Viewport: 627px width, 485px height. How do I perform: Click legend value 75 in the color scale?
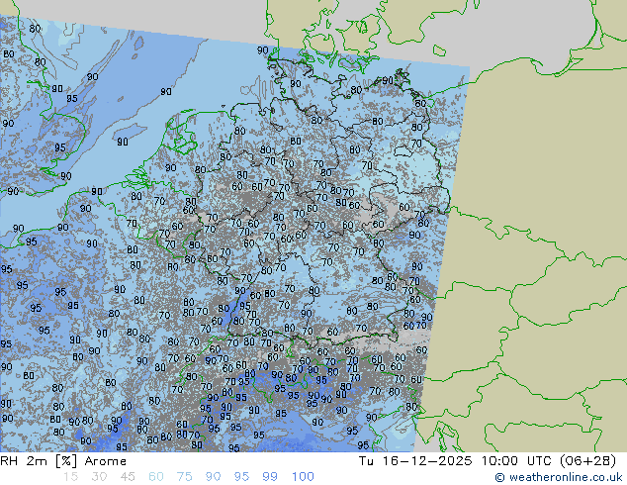coord(184,477)
